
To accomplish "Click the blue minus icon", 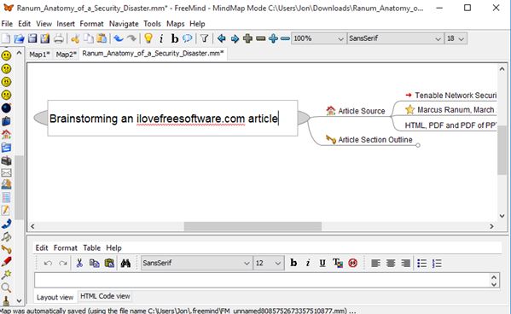I will tap(285, 38).
